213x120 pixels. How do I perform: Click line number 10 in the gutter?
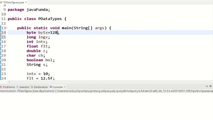click(4, 14)
